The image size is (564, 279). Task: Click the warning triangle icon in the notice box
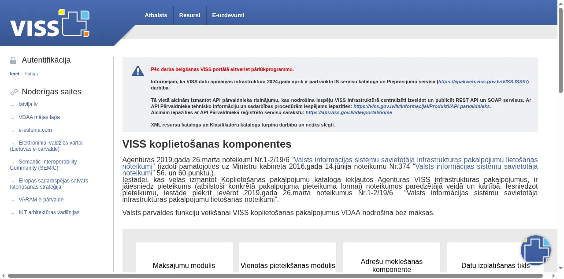[x=138, y=71]
